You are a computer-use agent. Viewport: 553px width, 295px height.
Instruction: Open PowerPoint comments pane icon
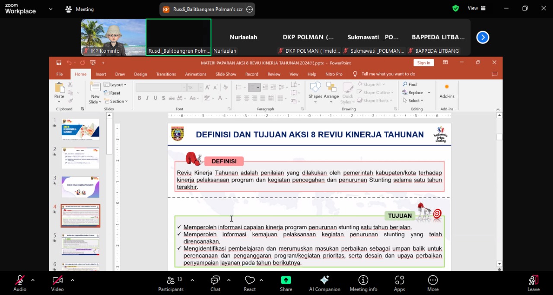click(x=495, y=74)
